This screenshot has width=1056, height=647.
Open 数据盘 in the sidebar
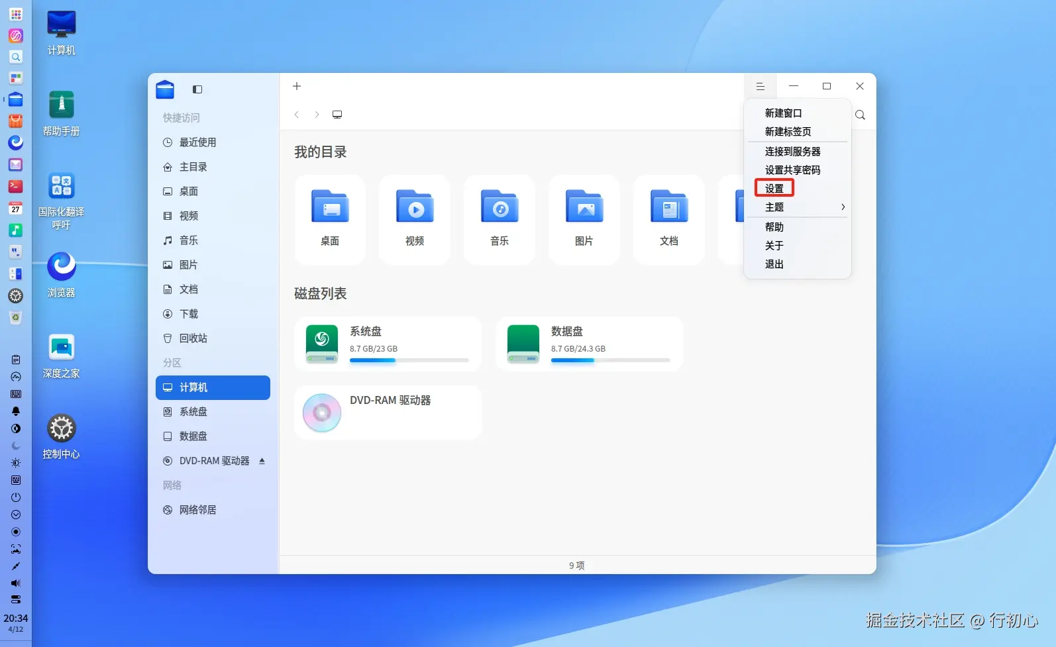point(213,436)
